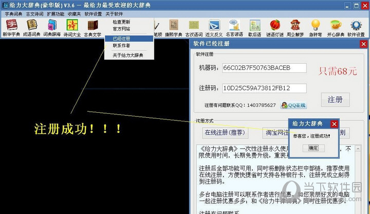Launch the 词典辞海 toolbar icon
Screen dimensions: 370x214
click(x=52, y=28)
